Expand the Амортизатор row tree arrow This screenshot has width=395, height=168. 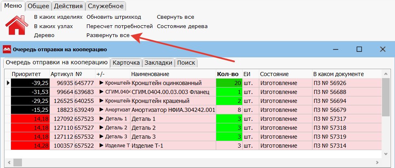102,110
